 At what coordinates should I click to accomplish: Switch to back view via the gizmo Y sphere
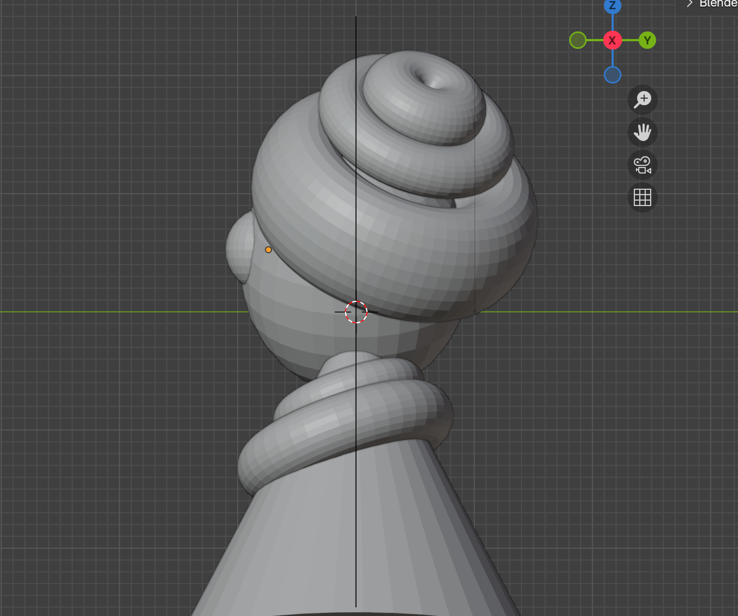pos(647,40)
